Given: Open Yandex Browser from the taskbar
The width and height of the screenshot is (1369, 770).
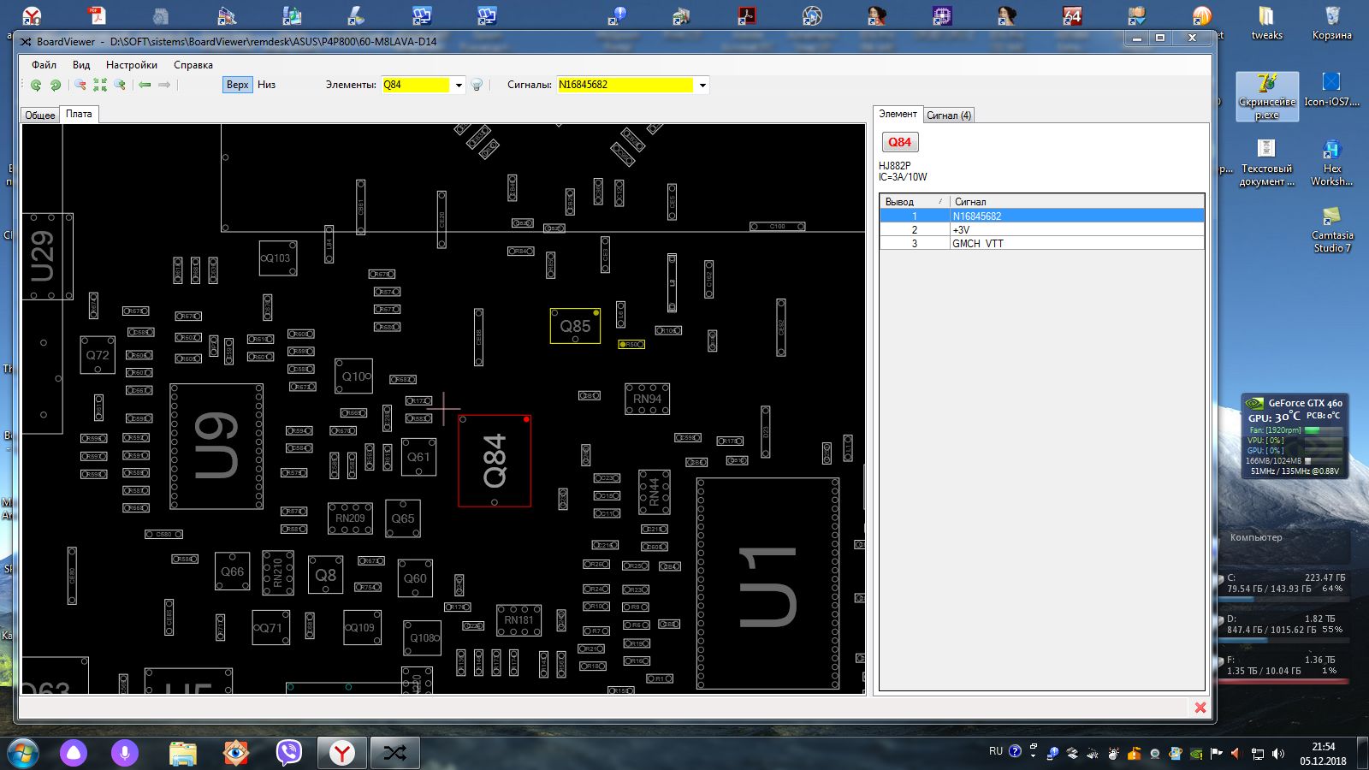Looking at the screenshot, I should tap(342, 753).
